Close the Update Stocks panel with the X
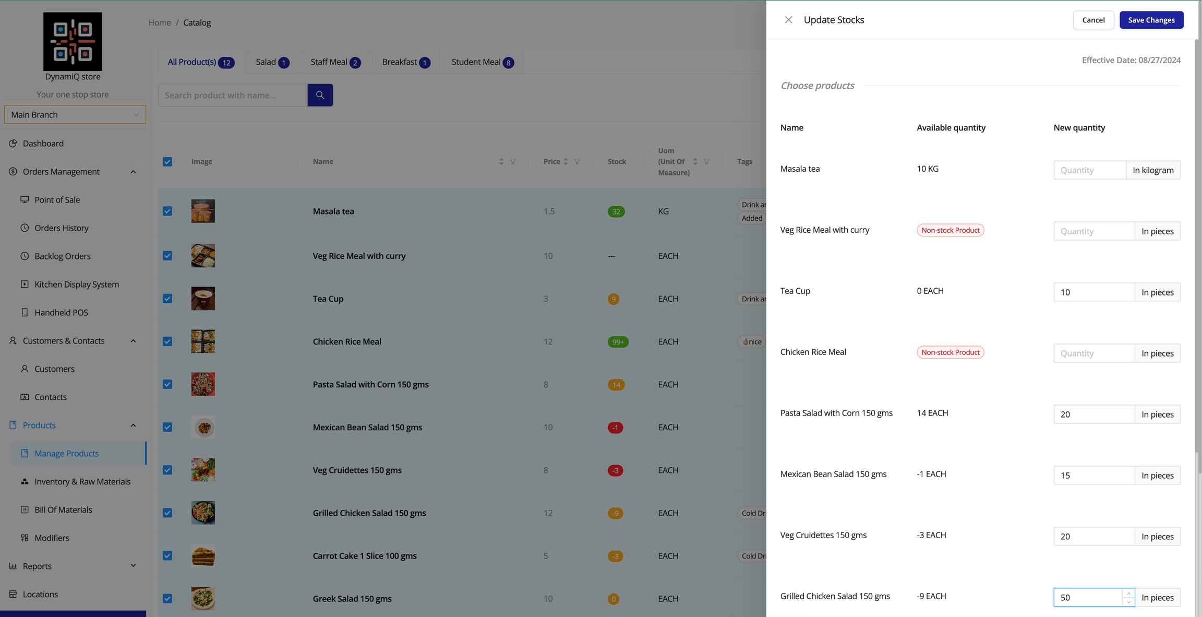 tap(788, 20)
